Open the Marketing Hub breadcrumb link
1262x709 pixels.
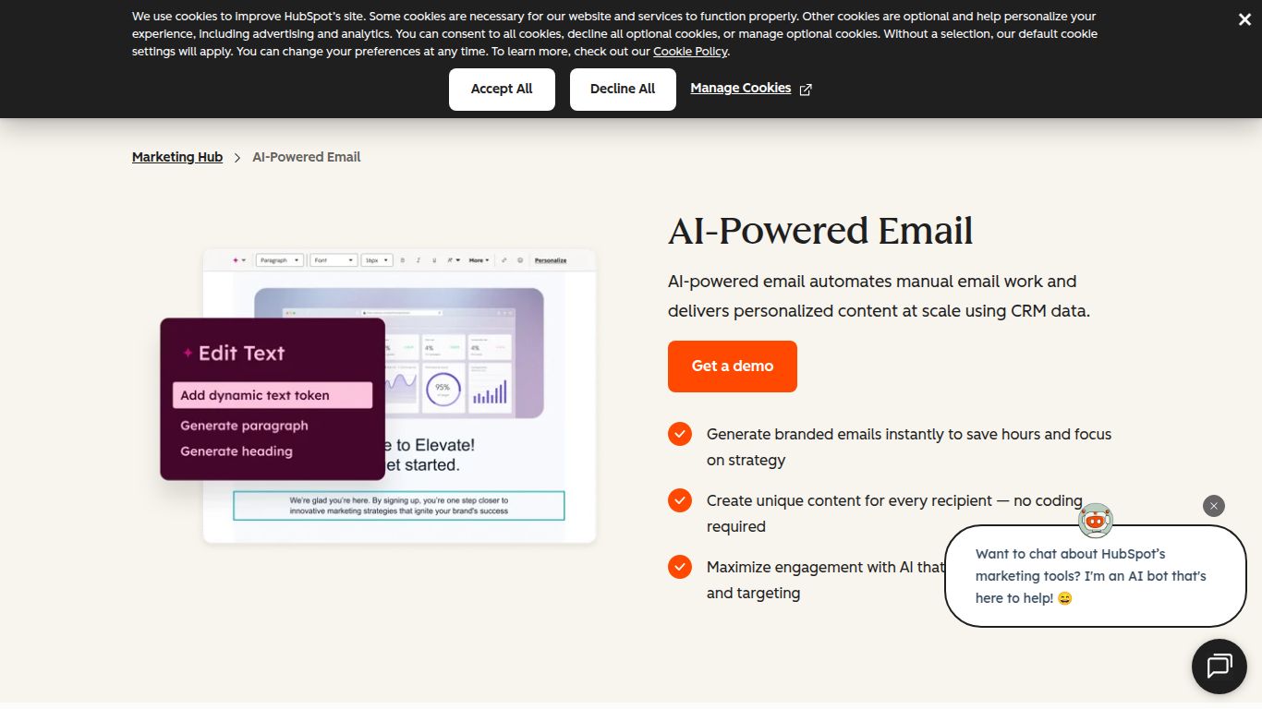tap(176, 157)
